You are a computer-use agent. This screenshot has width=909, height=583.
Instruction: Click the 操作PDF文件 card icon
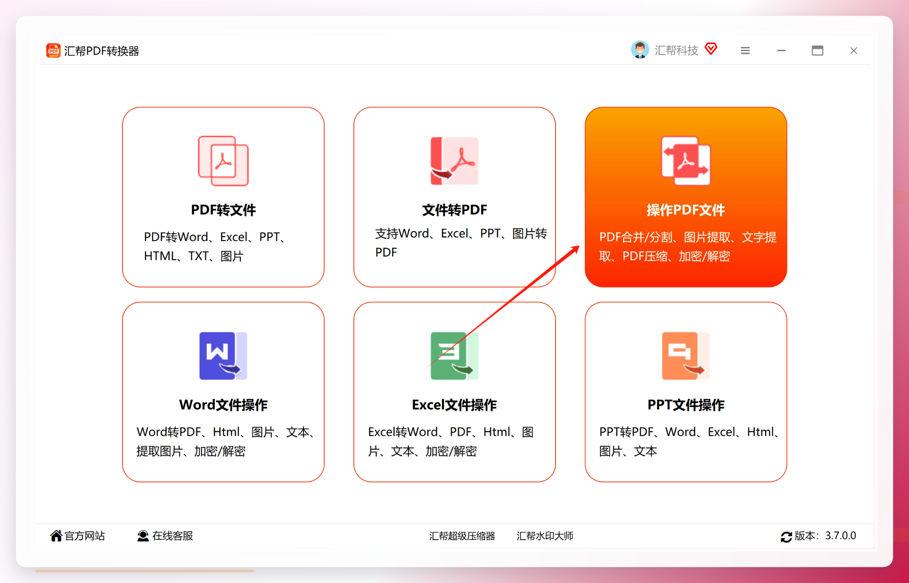tap(685, 161)
